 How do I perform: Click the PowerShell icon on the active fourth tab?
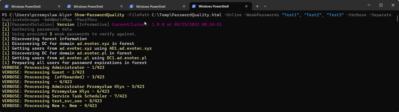pyautogui.click(x=194, y=6)
